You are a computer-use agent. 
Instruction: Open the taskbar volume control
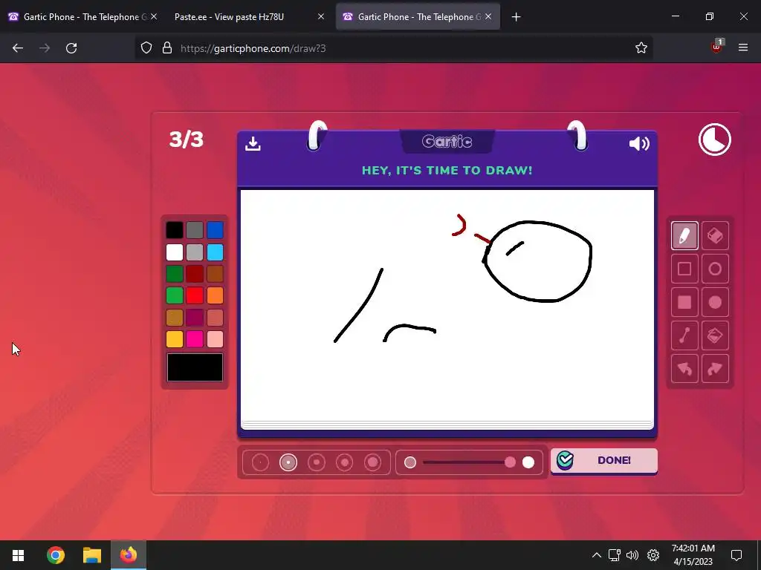click(632, 555)
